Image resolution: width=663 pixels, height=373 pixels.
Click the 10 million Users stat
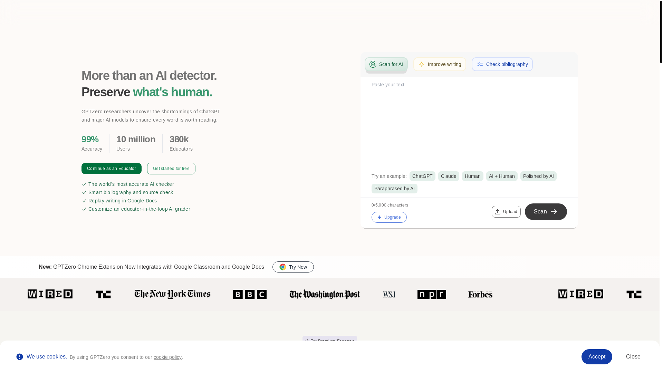point(136,143)
